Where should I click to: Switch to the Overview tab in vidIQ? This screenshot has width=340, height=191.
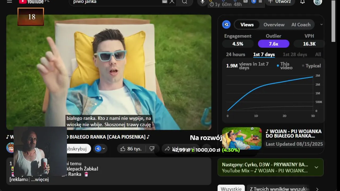(274, 25)
